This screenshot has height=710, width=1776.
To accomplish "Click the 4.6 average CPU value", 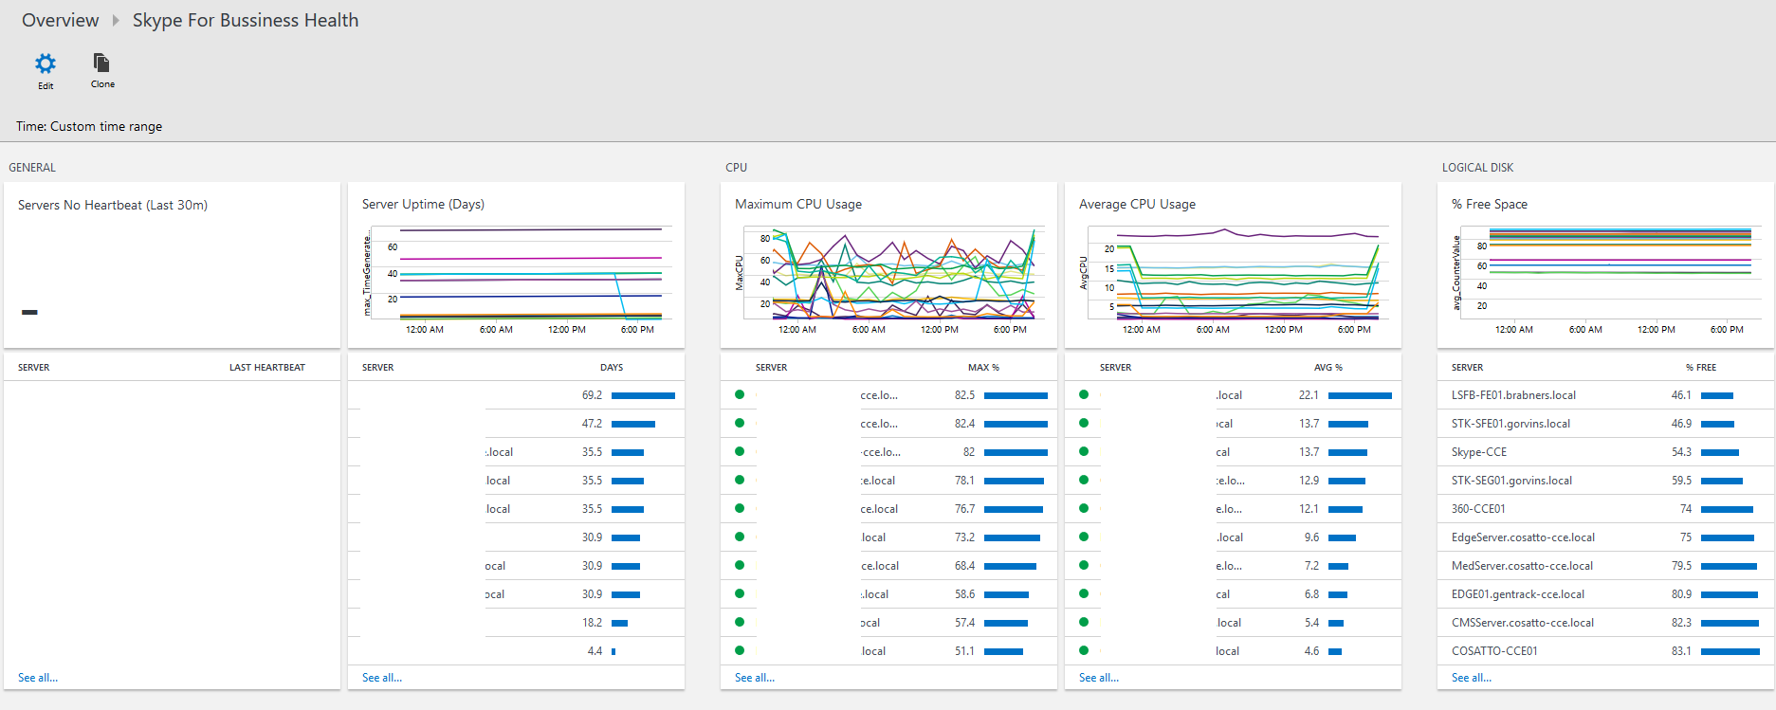I will (1311, 651).
